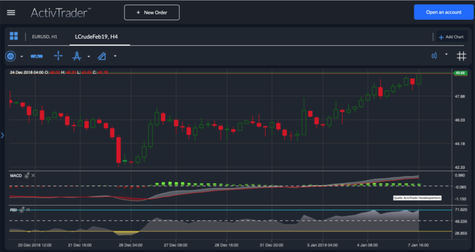
Task: Activate the crosshair cursor tool
Action: click(x=58, y=56)
